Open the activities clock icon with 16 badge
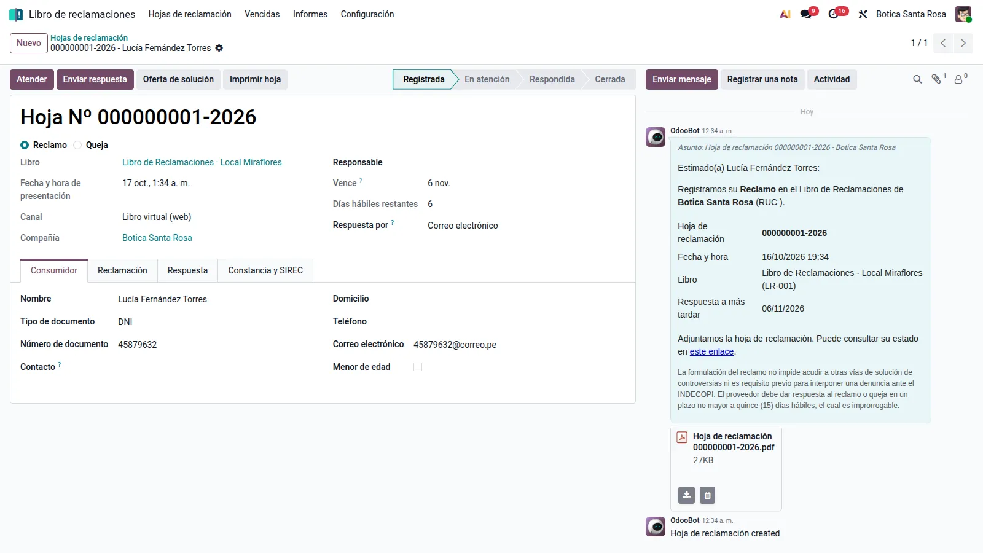 (x=834, y=14)
